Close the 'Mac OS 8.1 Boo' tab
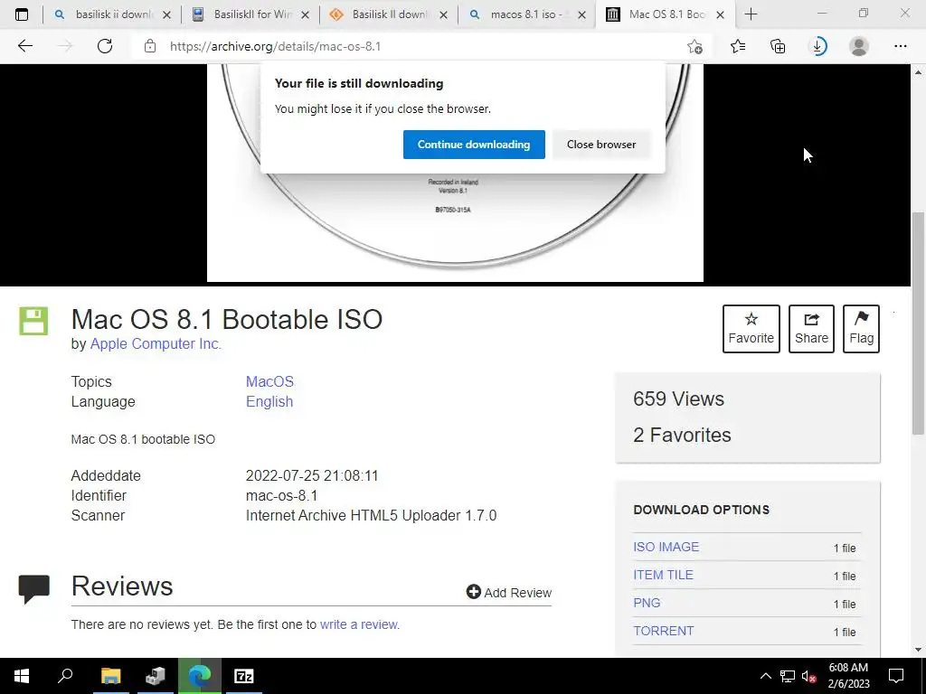Image resolution: width=926 pixels, height=694 pixels. tap(720, 14)
